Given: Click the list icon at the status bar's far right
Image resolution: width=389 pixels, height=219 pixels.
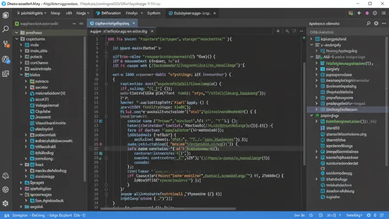Looking at the screenshot, I should tap(382, 215).
